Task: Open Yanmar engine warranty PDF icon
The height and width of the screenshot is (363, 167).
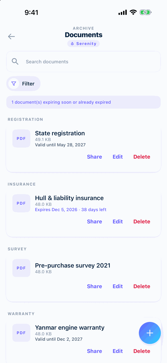Action: [21, 333]
